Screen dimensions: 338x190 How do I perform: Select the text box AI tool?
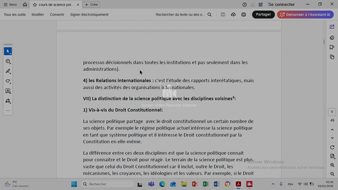(x=8, y=91)
